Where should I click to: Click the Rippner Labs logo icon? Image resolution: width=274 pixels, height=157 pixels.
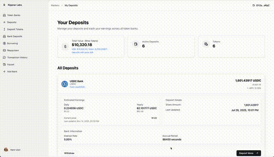(4, 5)
